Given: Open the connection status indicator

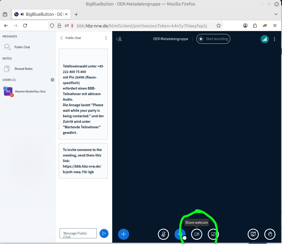Looking at the screenshot, I should [265, 39].
